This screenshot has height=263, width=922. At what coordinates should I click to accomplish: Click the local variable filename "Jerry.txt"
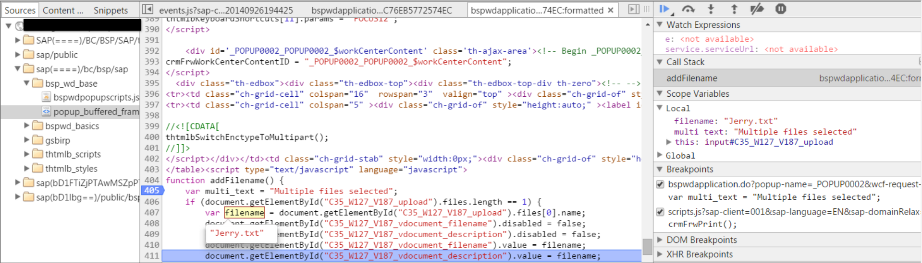[x=725, y=121]
